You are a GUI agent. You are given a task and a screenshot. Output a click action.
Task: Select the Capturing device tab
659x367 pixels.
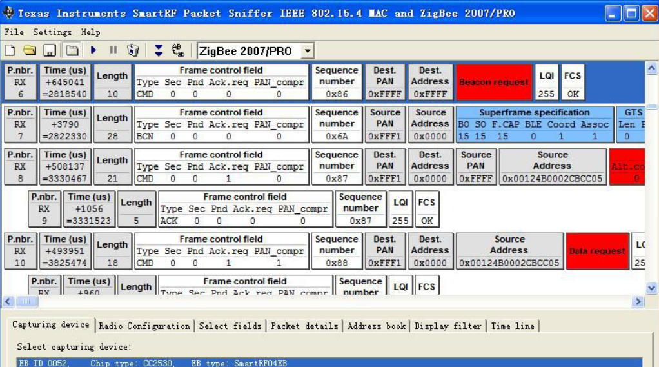51,324
